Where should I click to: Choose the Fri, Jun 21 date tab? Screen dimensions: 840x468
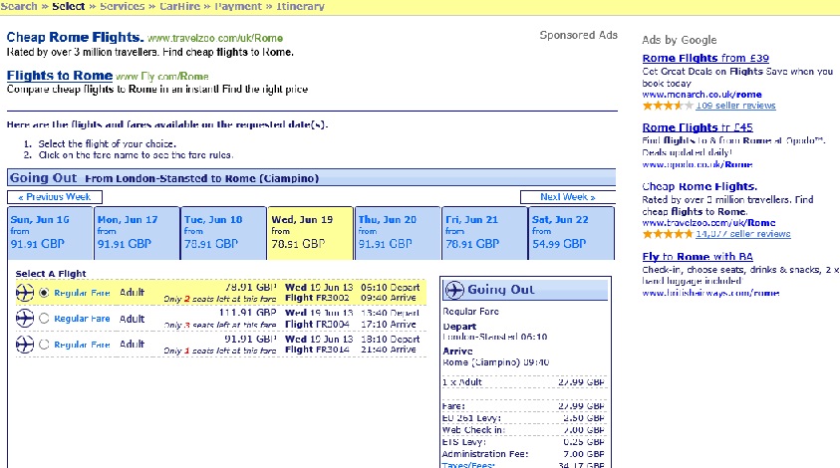click(484, 233)
